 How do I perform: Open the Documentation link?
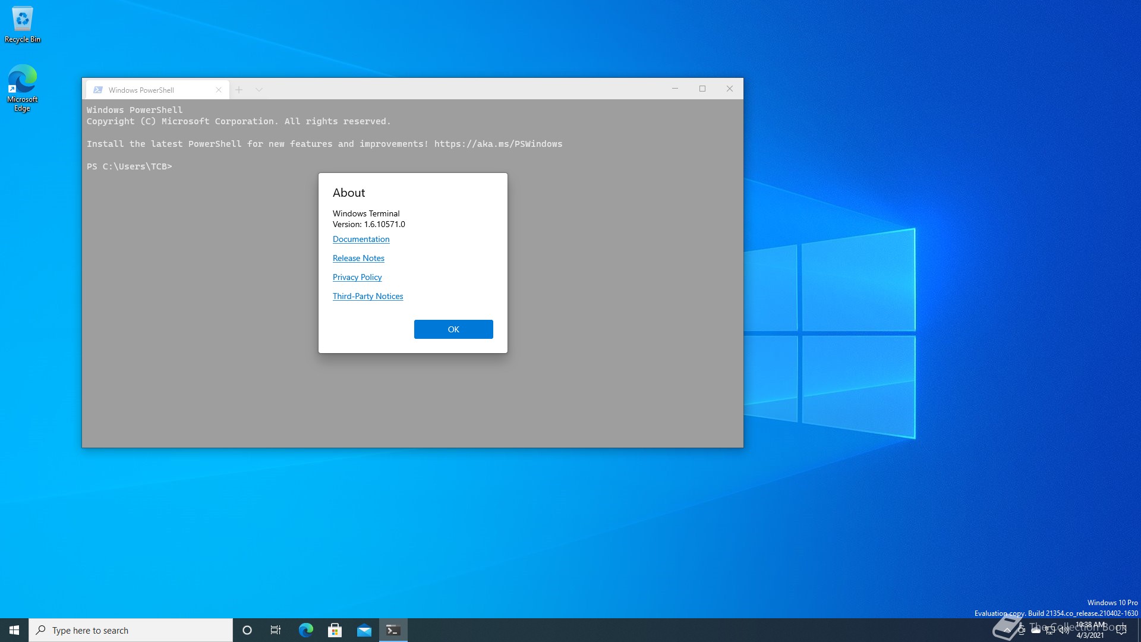tap(361, 239)
